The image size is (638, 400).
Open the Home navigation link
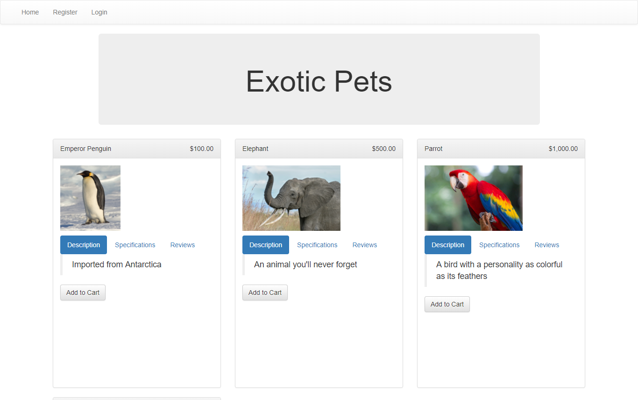(30, 12)
